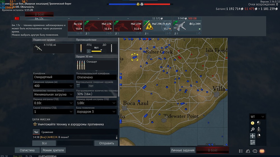Select the МиГ-27К aircraft slot
The width and height of the screenshot is (280, 157).
click(x=98, y=26)
